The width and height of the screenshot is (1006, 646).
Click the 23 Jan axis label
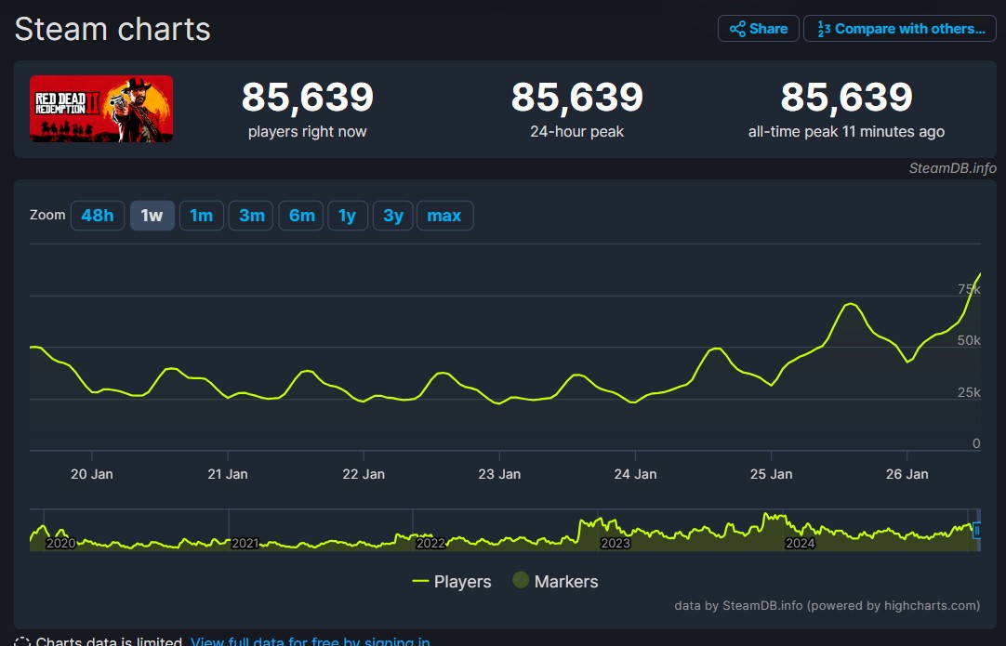[x=499, y=474]
